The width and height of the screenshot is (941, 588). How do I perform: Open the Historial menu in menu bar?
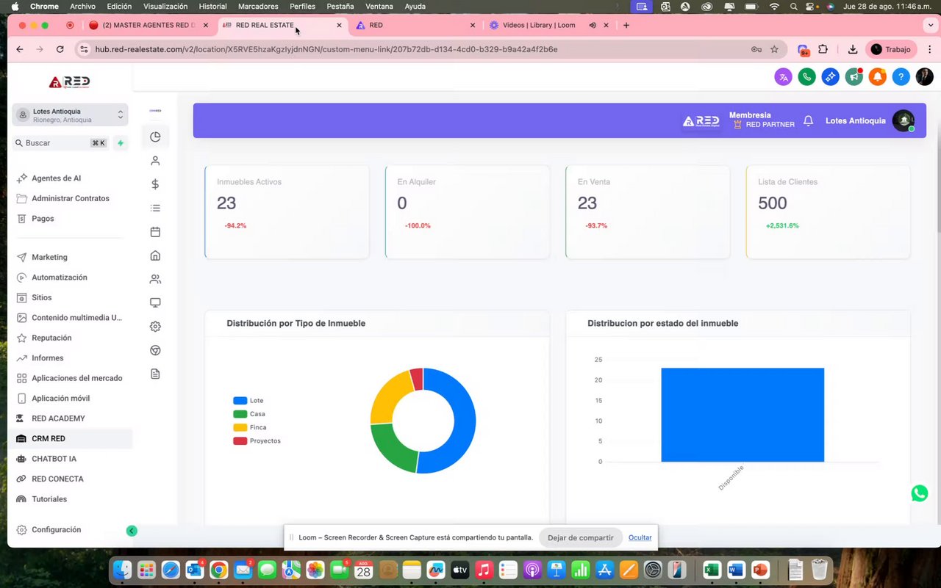pyautogui.click(x=213, y=6)
